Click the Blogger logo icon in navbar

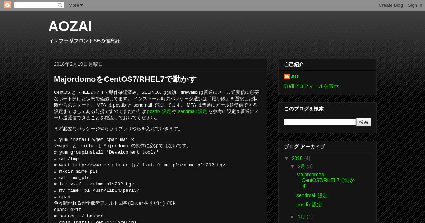[x=7, y=5]
